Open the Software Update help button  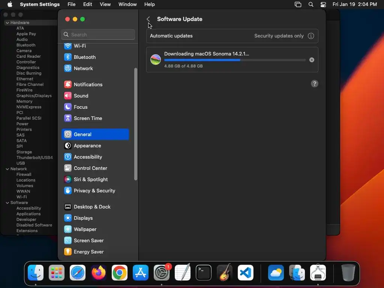tap(315, 84)
